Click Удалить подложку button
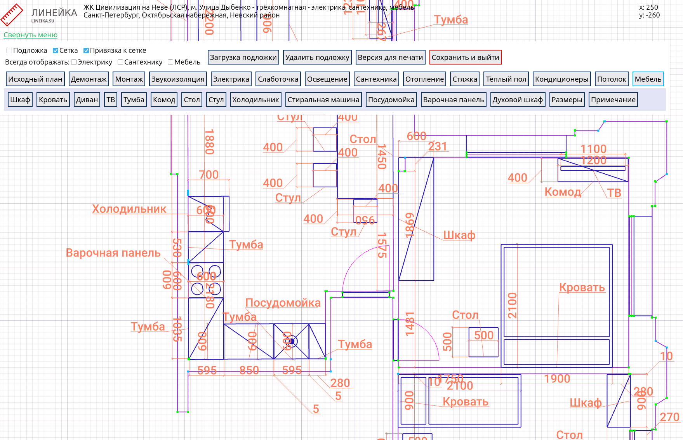 coord(317,57)
